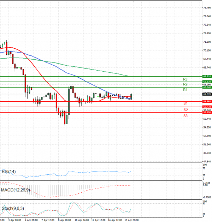212x222 pixels.
Task: Click the RSI scale value 30
Action: [x=204, y=175]
